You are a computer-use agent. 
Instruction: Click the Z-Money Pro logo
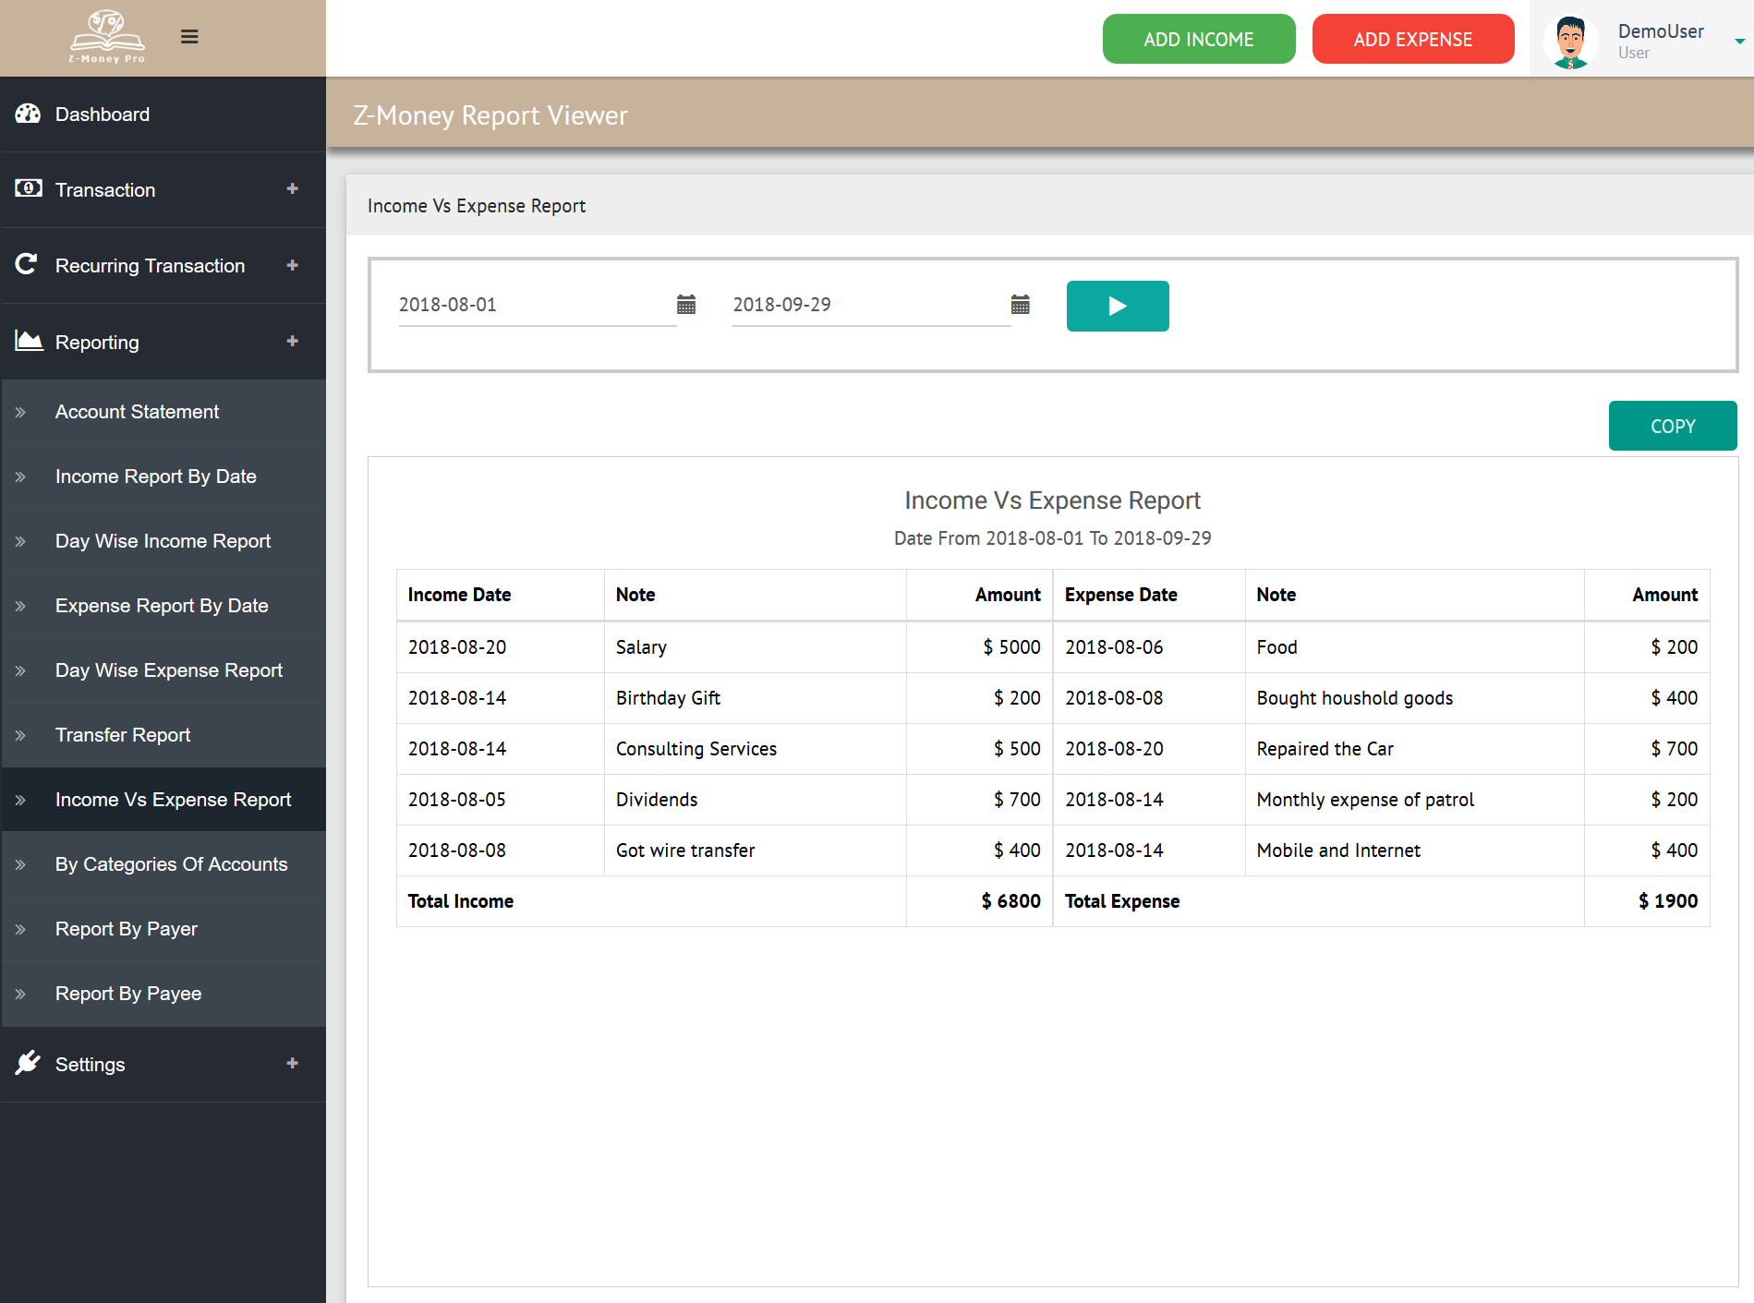pos(107,37)
